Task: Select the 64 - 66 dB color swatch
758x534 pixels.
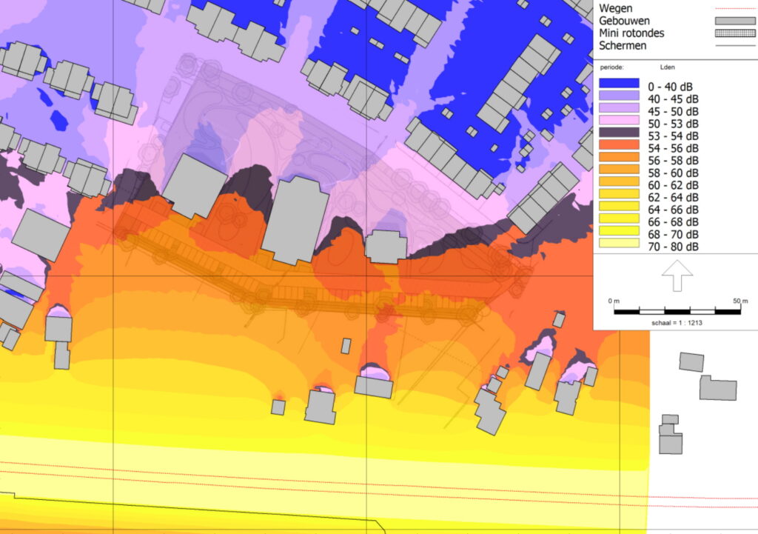Action: [x=620, y=206]
